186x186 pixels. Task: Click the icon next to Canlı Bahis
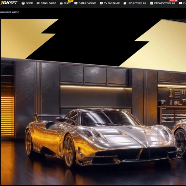point(38,3)
